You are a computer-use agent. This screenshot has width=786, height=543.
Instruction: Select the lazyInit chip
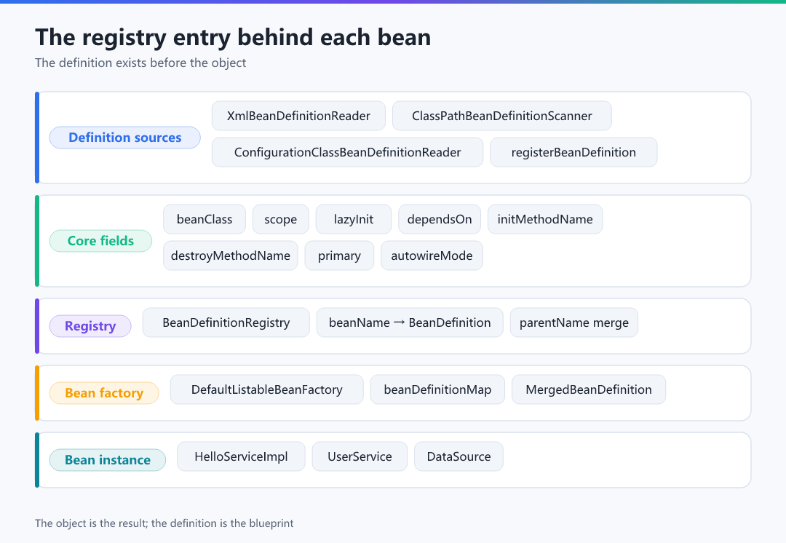point(354,219)
